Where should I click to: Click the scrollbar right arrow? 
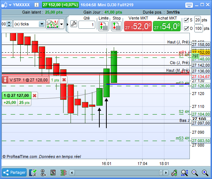coord(166,173)
